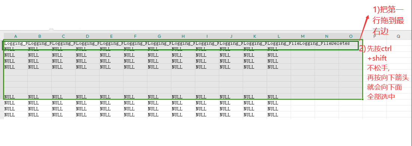Screen dimensions: 412x146
Task: Click the Logging_F header cell in column G
Action: [x=159, y=43]
